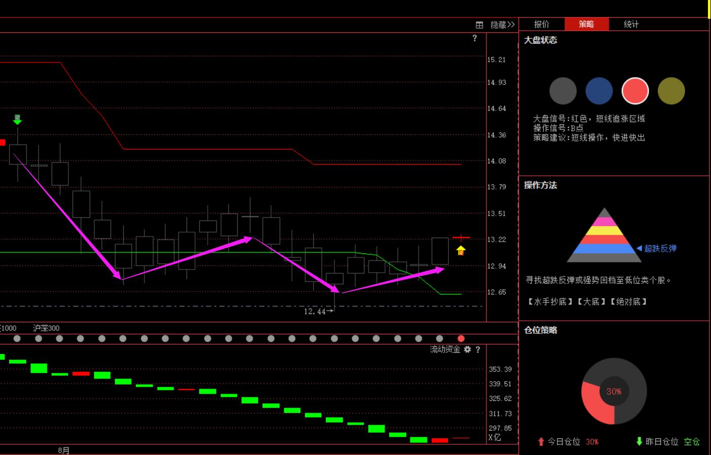
Task: Click the 隐藏>> button
Action: point(502,25)
